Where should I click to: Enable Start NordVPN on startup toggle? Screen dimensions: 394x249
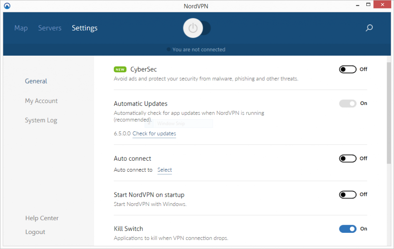(347, 194)
